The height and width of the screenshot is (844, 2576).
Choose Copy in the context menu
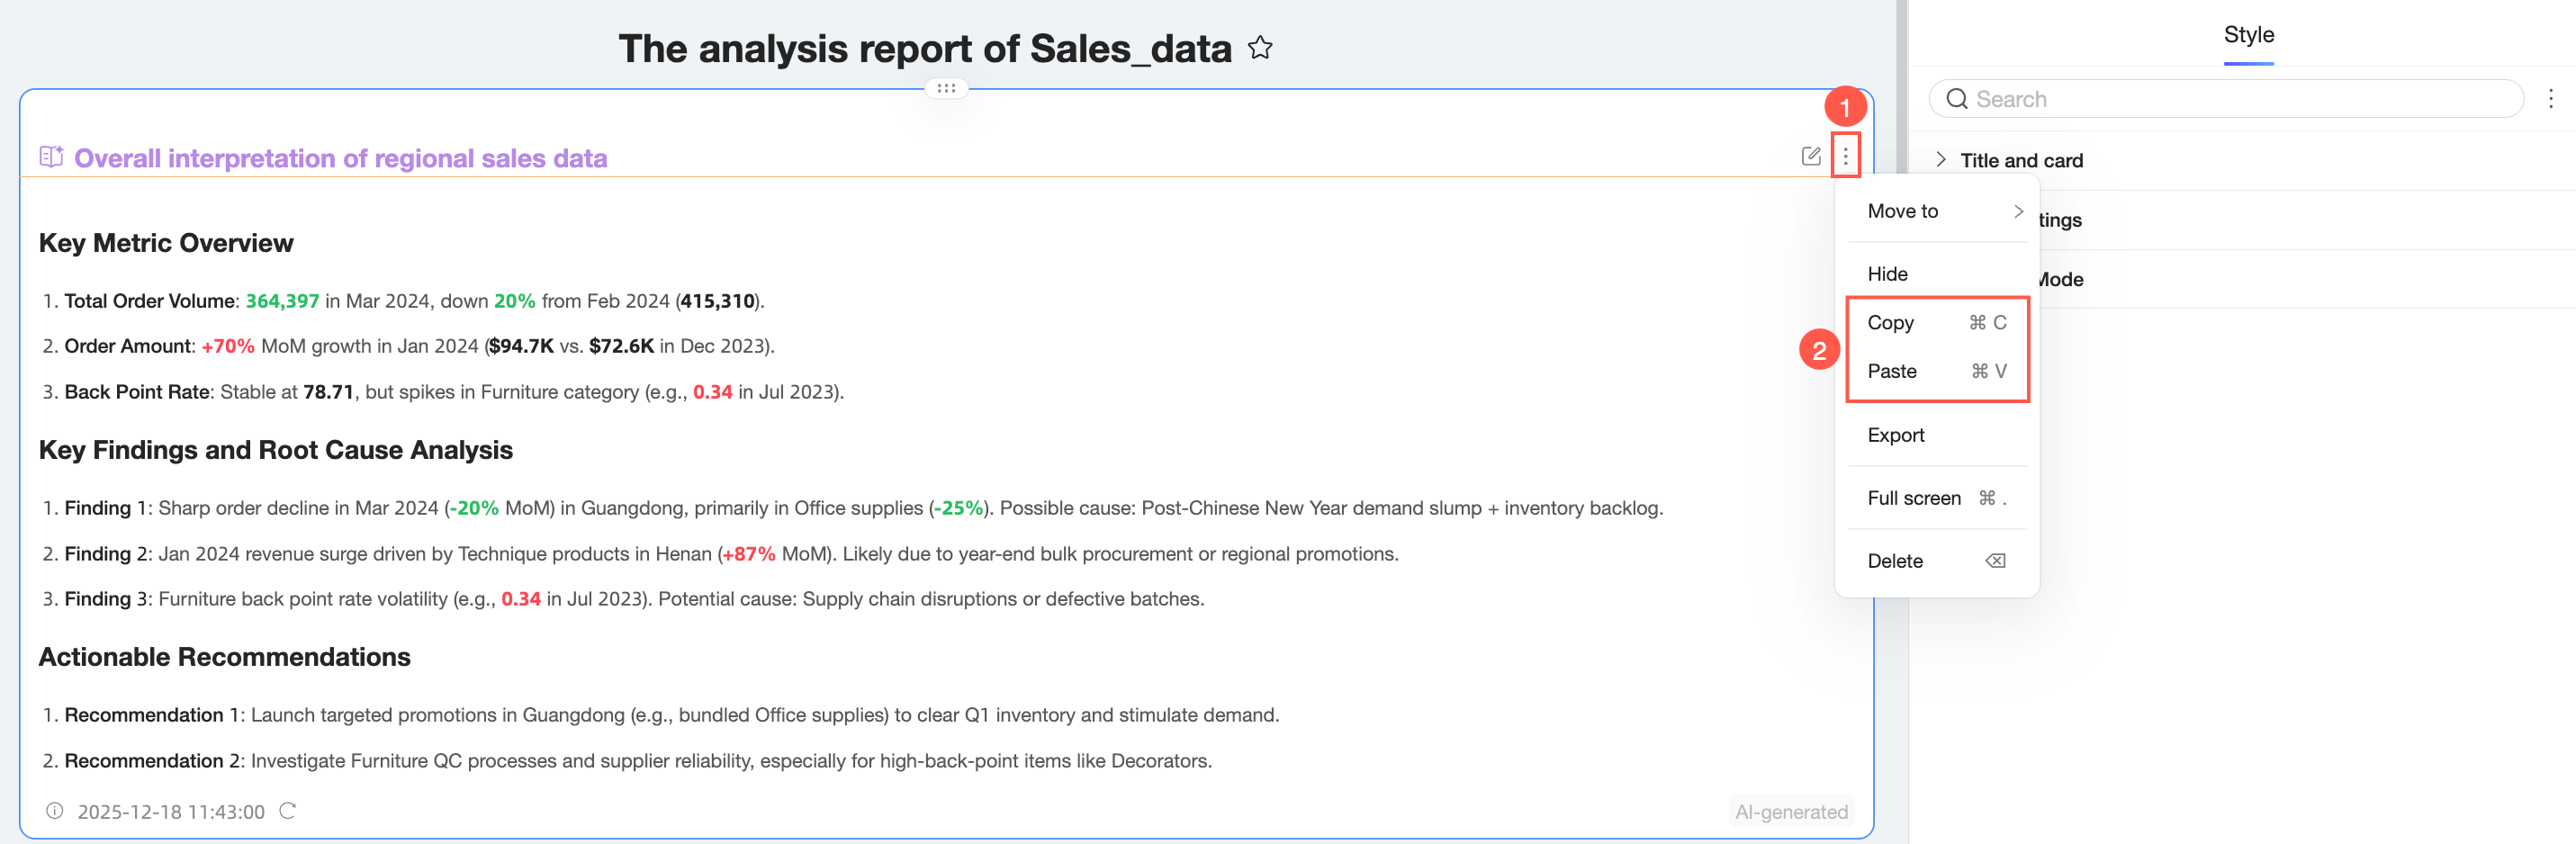point(1891,323)
